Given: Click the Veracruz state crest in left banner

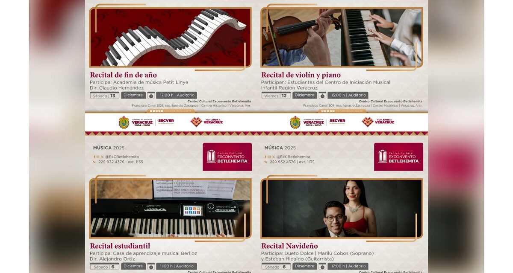Looking at the screenshot, I should (x=124, y=122).
